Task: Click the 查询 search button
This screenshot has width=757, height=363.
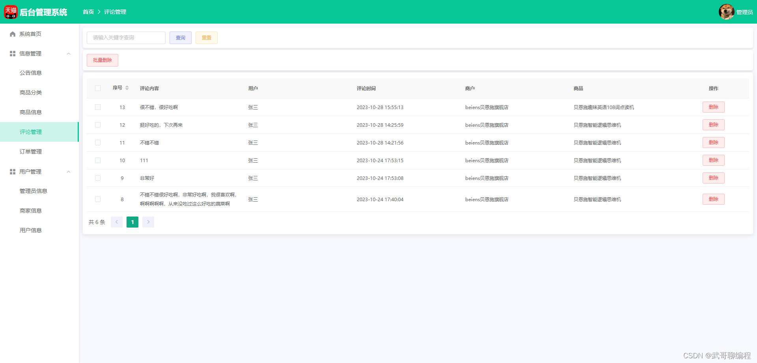Action: 180,37
